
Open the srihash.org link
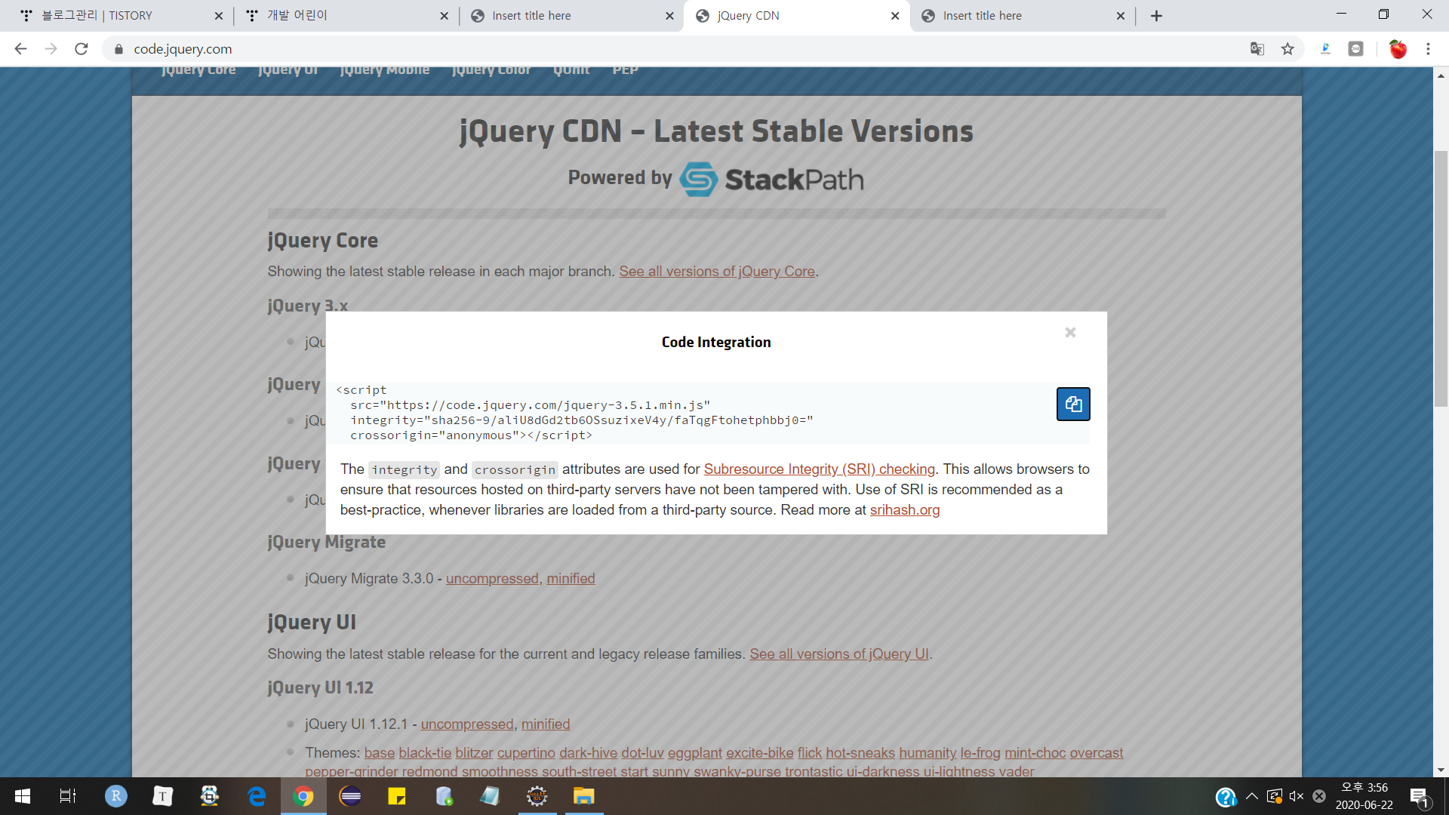tap(904, 510)
